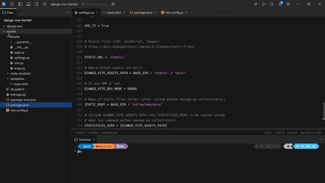Open settings.py in the file tree
This screenshot has height=183, width=325.
pyautogui.click(x=22, y=58)
